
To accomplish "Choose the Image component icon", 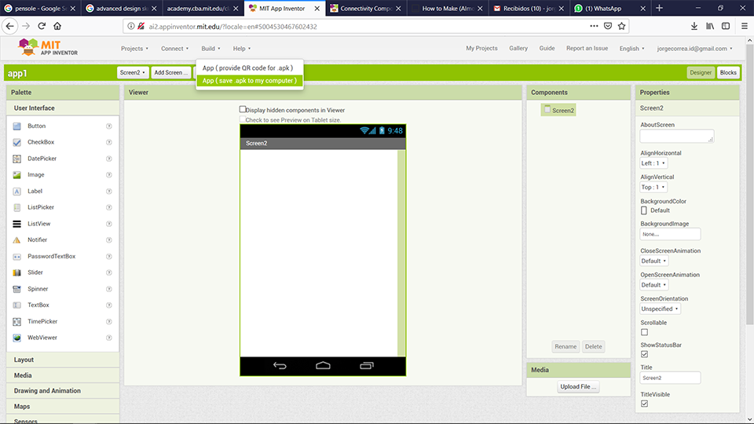I will [x=16, y=175].
